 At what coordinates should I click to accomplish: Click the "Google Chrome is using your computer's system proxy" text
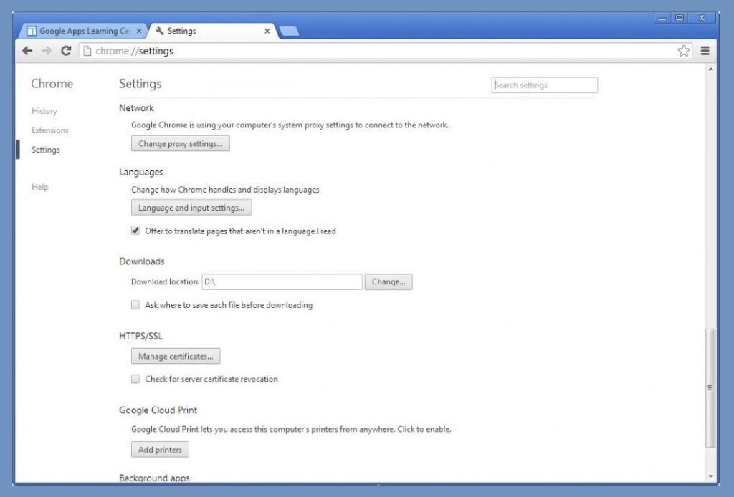pyautogui.click(x=290, y=125)
